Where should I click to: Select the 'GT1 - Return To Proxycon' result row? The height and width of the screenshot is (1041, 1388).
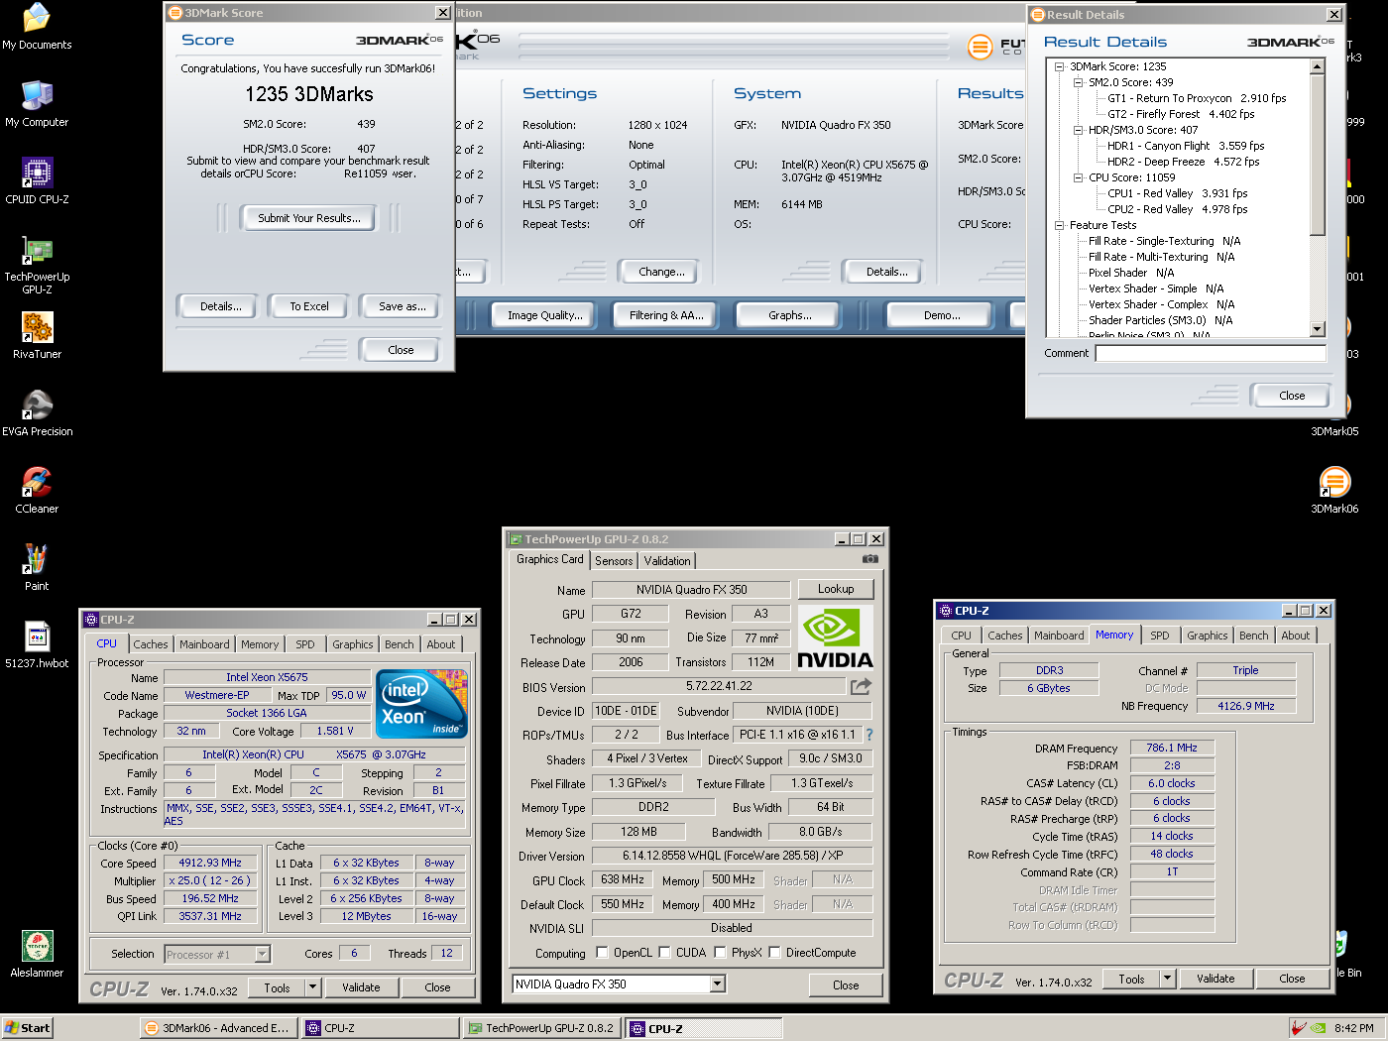click(1197, 98)
